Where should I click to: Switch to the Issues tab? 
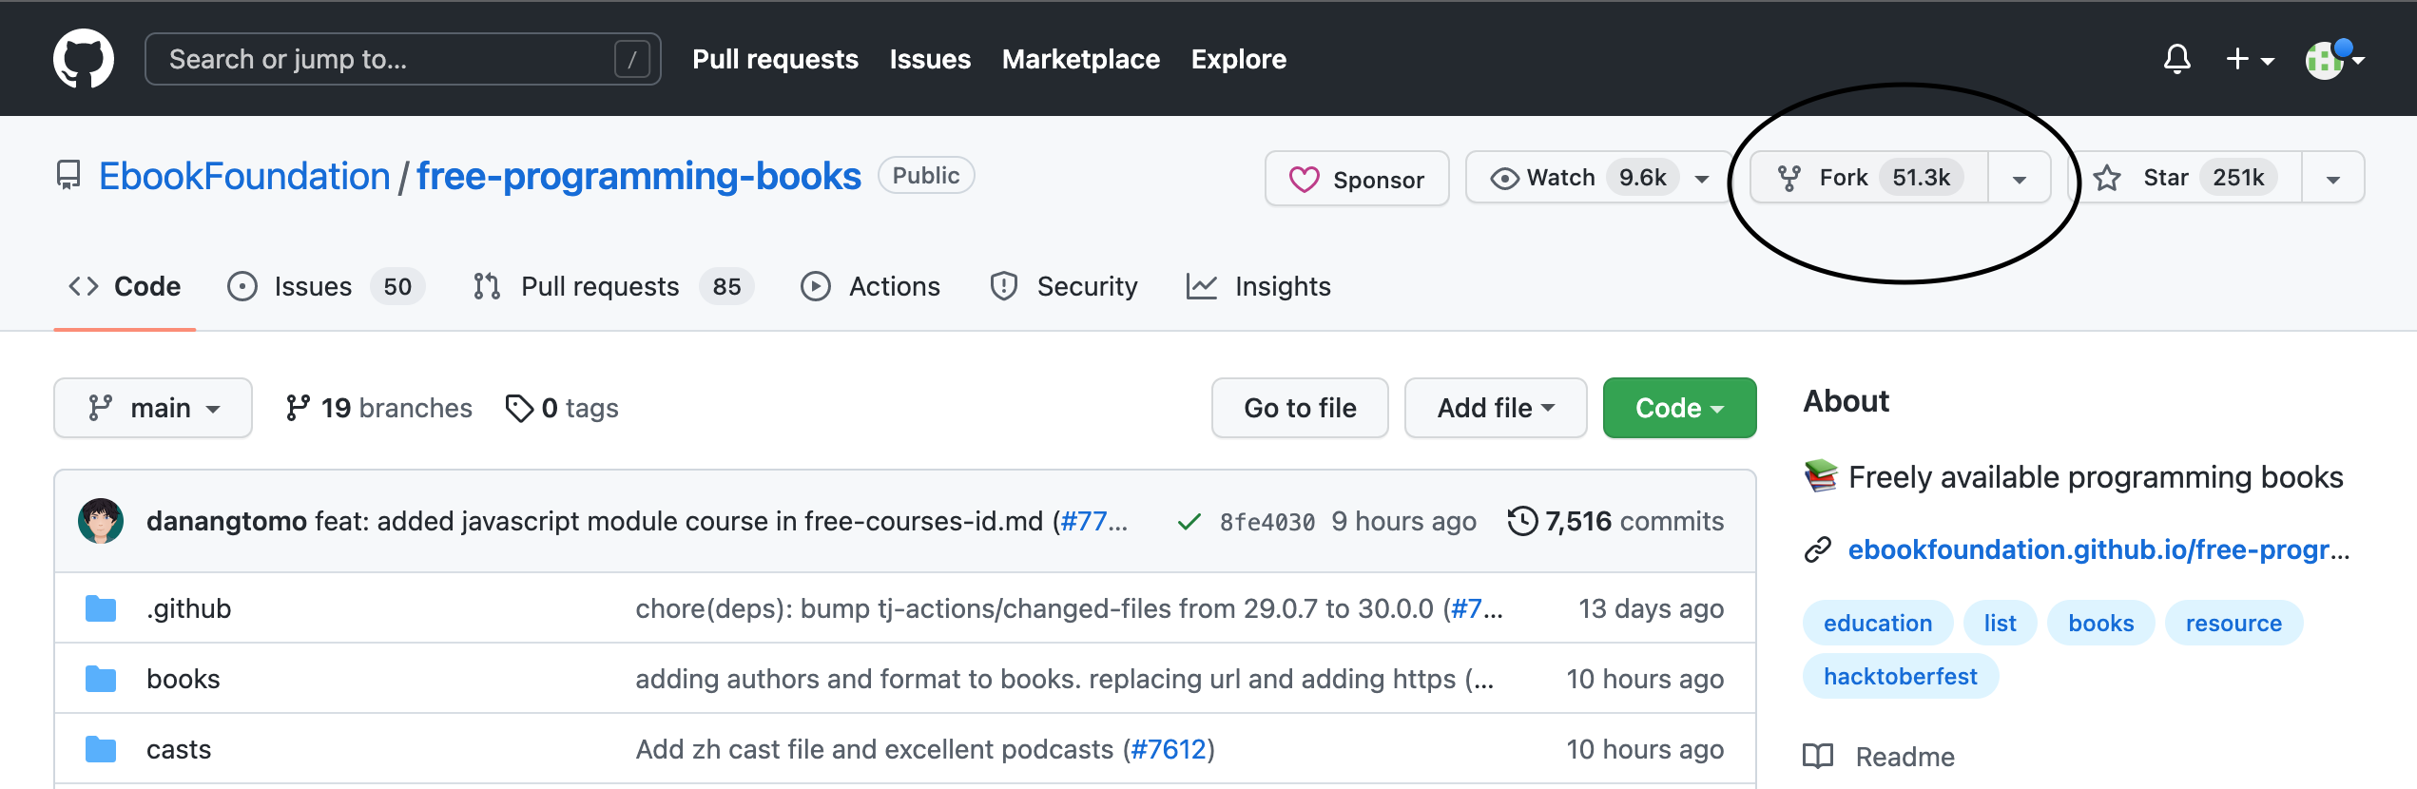(x=312, y=286)
